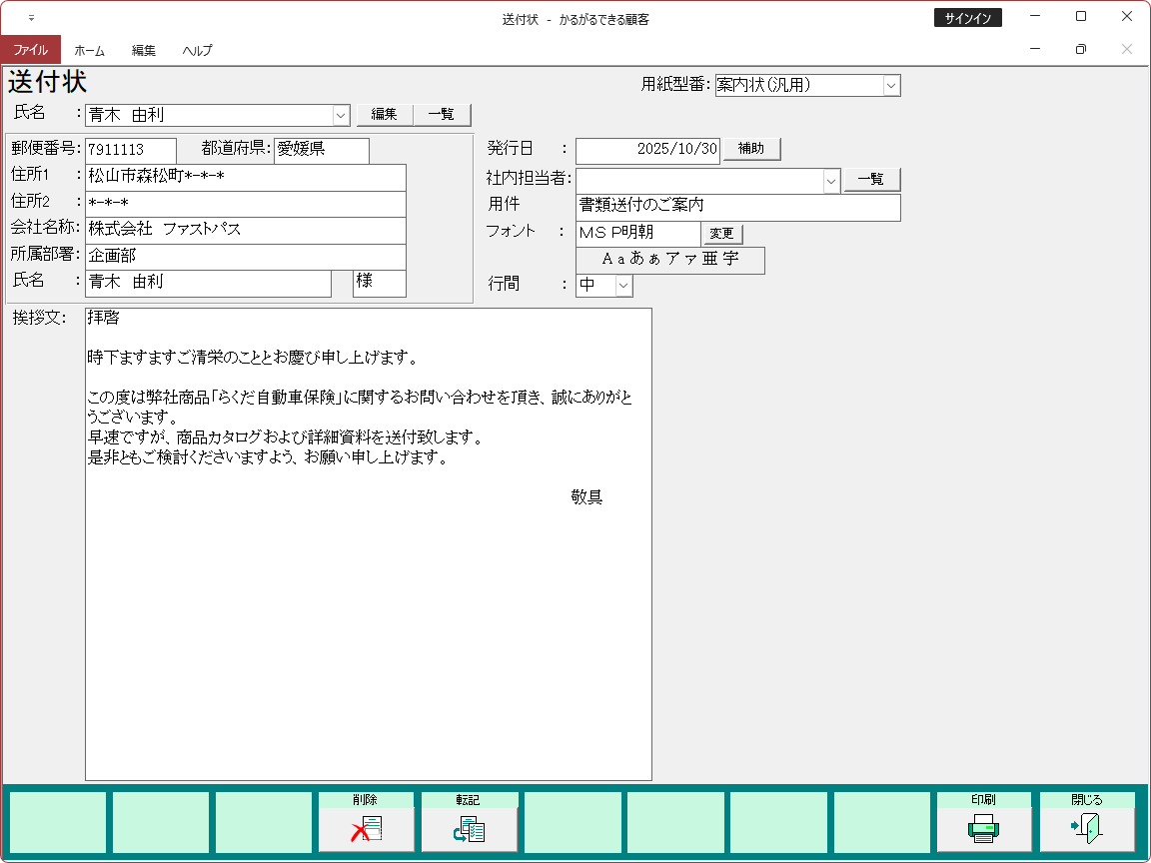
Task: Open the ファイル menu tab
Action: [x=30, y=50]
